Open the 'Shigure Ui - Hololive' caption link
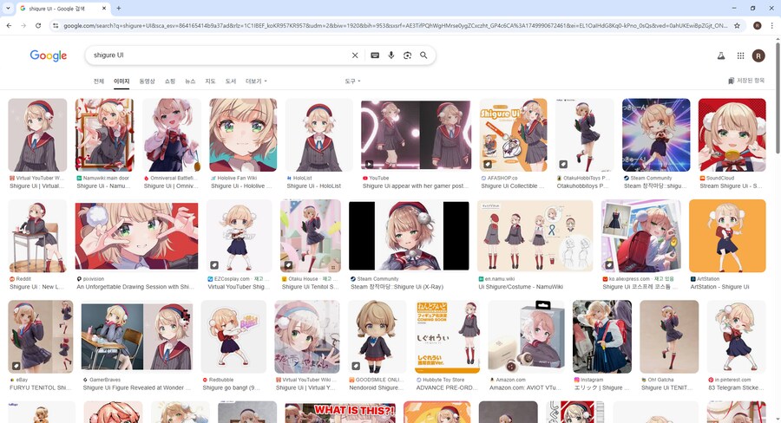 click(x=241, y=186)
